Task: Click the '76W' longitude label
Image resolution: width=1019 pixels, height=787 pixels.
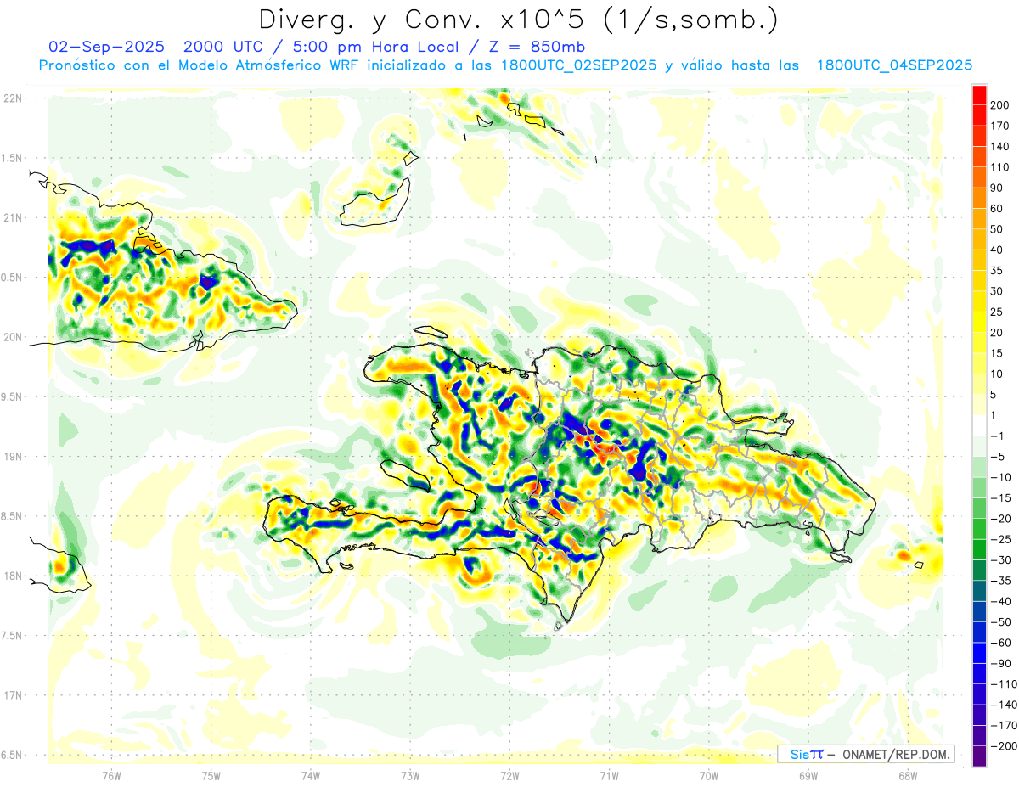Action: 111,775
